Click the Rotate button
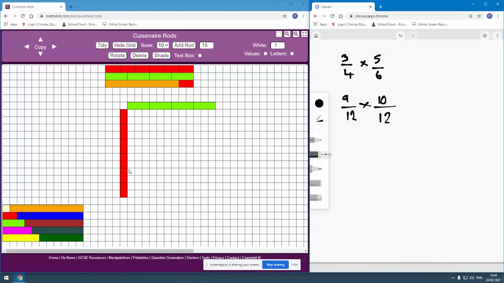The width and height of the screenshot is (504, 283). tap(117, 55)
